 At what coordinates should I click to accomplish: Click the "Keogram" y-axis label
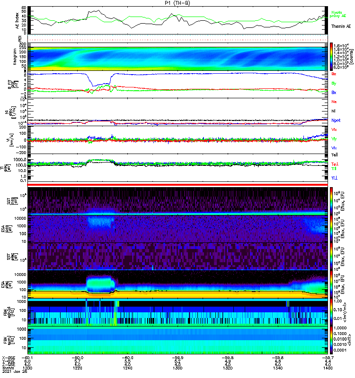point(15,56)
